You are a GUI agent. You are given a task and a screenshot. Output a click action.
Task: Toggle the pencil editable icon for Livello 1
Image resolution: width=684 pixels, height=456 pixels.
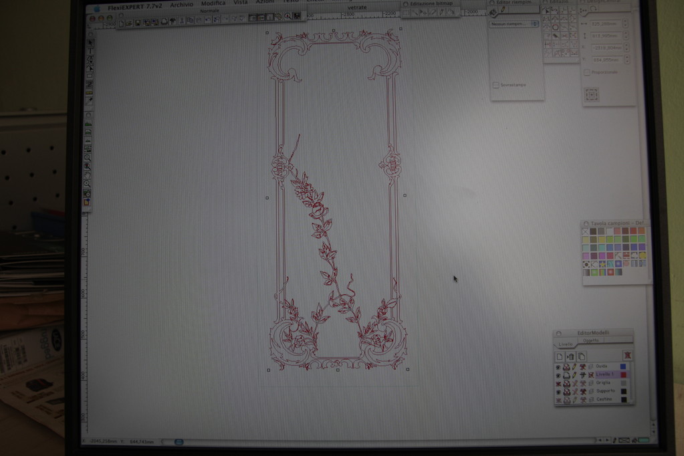click(574, 375)
